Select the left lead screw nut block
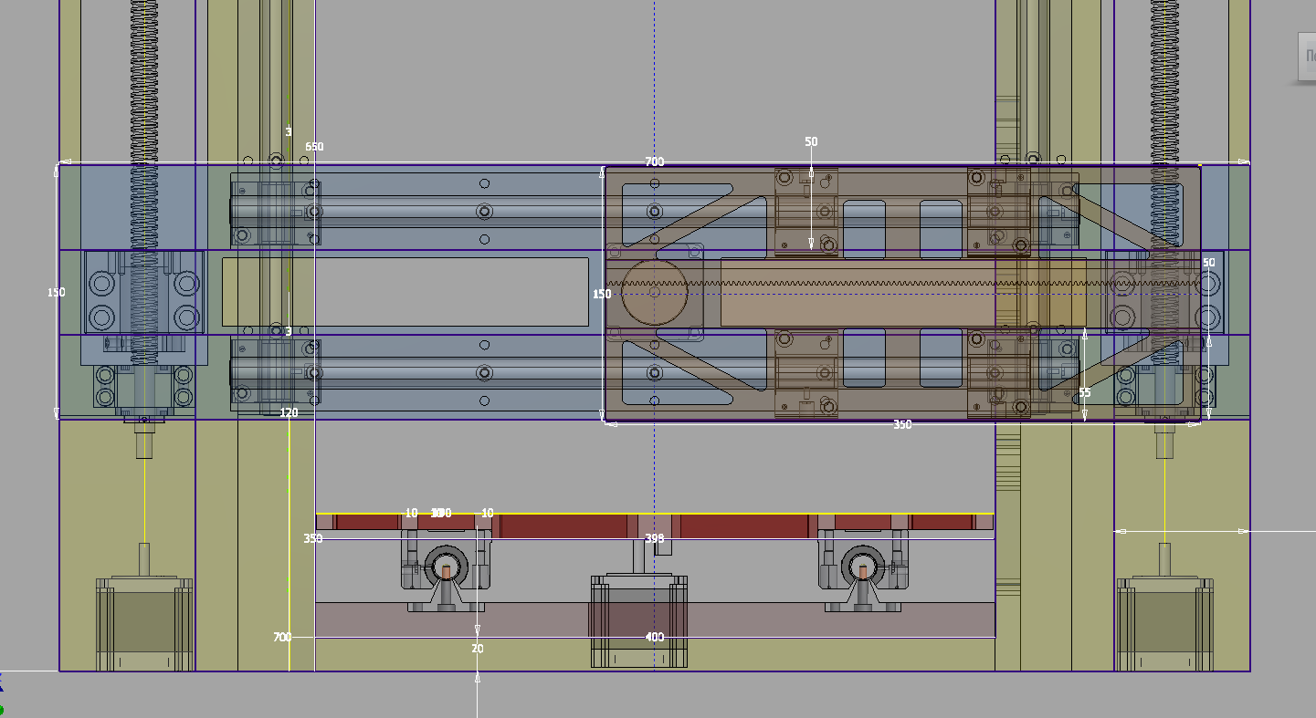The width and height of the screenshot is (1316, 718). (x=144, y=292)
